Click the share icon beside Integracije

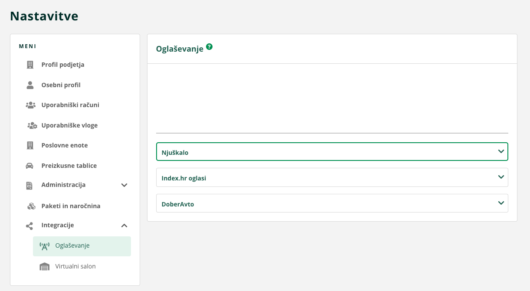[x=29, y=226]
